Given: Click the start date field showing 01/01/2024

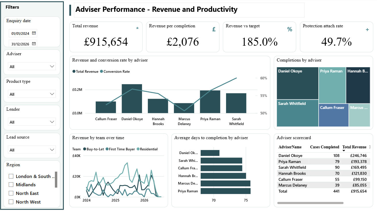Looking at the screenshot, I should point(23,33).
